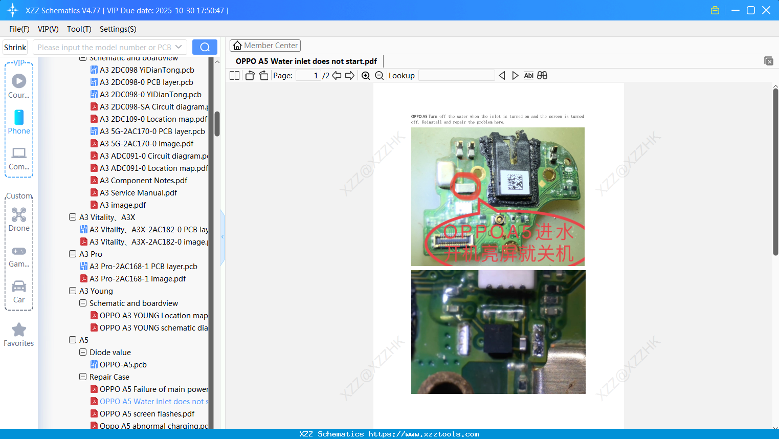
Task: Open the Tool menu
Action: tap(79, 29)
